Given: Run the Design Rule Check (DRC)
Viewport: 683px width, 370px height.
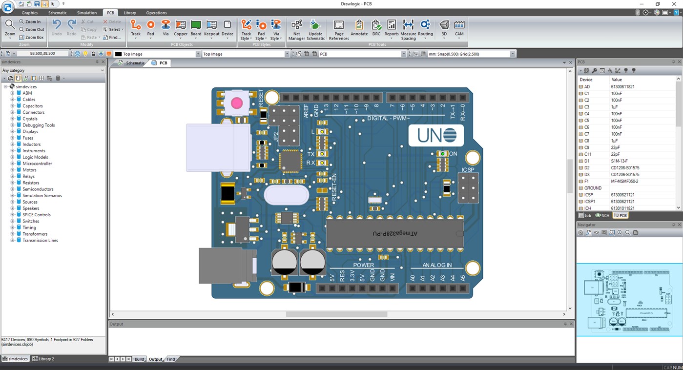Looking at the screenshot, I should click(376, 28).
